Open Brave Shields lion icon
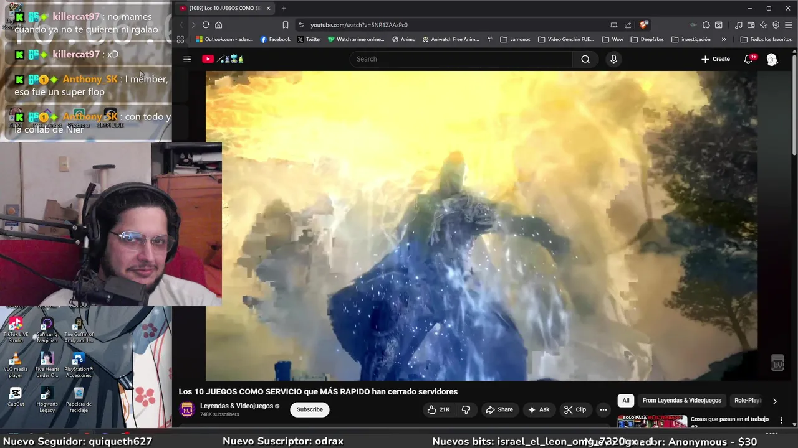 pos(644,25)
